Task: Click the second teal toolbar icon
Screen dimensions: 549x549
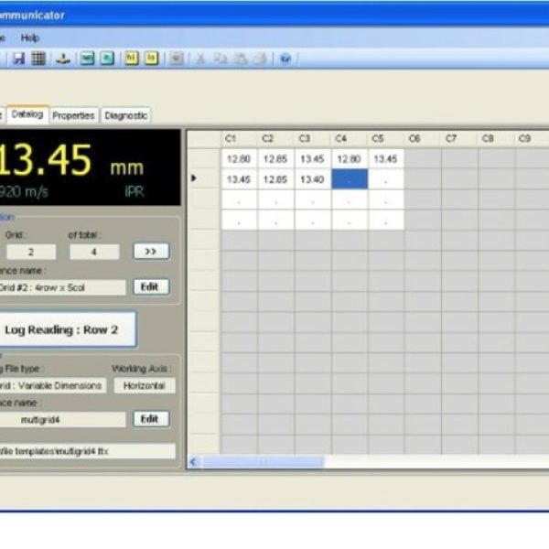Action: coord(107,59)
